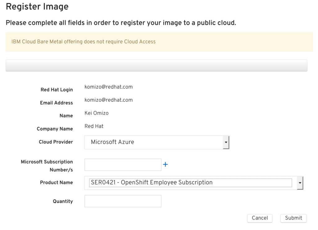
Task: Click into the Quantity input field
Action: (123, 201)
